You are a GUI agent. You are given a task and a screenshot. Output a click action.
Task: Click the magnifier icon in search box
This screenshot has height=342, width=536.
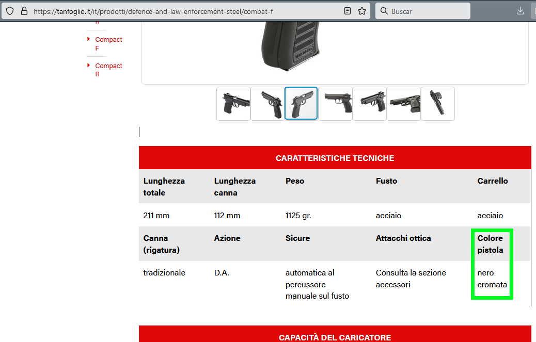pyautogui.click(x=384, y=11)
